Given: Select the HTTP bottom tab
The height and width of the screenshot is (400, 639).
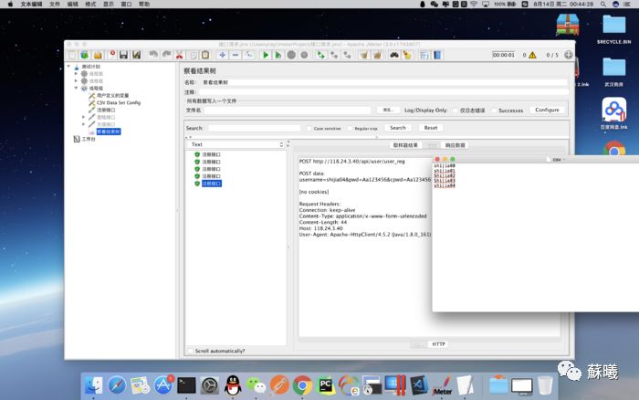Looking at the screenshot, I should (438, 344).
